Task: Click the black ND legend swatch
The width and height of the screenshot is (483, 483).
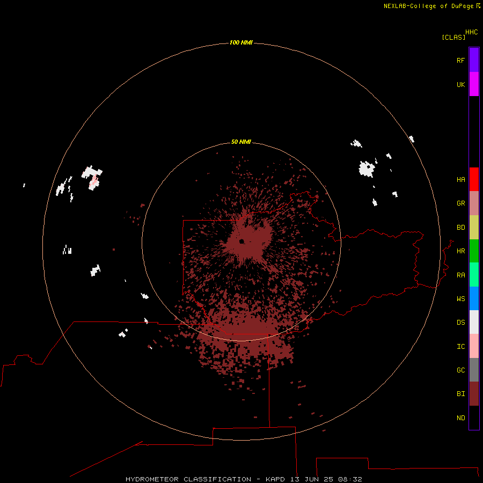Action: tap(474, 418)
